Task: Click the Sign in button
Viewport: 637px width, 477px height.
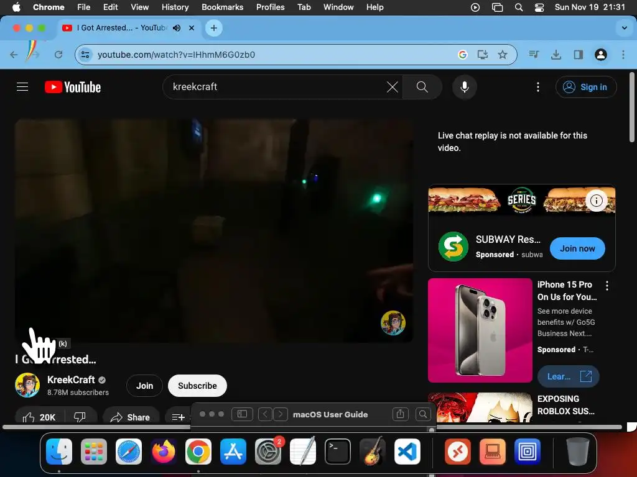Action: pyautogui.click(x=586, y=87)
